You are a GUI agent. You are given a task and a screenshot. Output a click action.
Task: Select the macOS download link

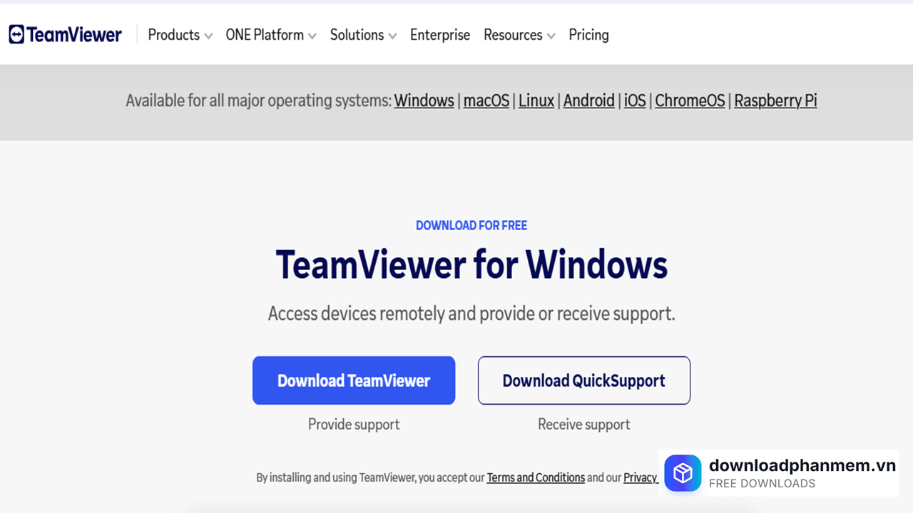pyautogui.click(x=486, y=100)
